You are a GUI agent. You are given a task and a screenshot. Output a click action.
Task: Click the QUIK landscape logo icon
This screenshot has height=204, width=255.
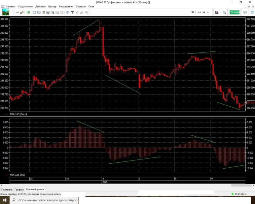pyautogui.click(x=6, y=12)
